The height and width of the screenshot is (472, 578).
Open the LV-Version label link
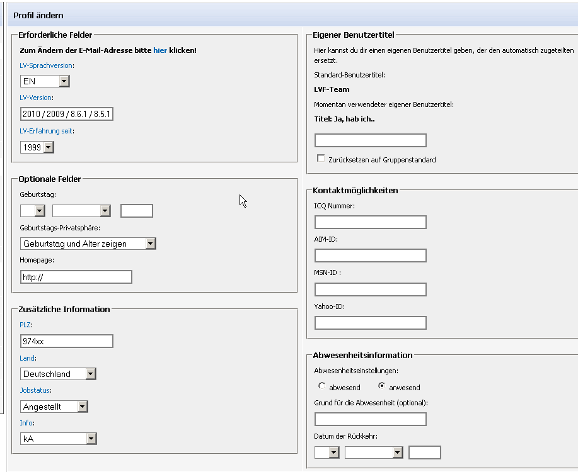(35, 98)
